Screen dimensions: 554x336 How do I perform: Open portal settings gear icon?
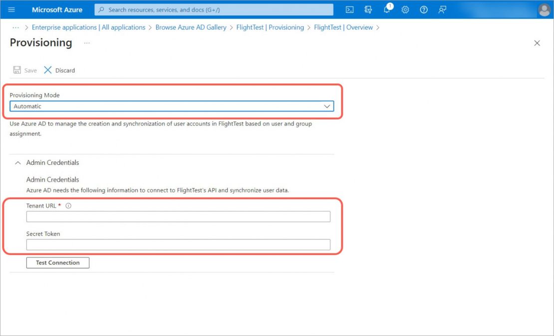coord(405,9)
